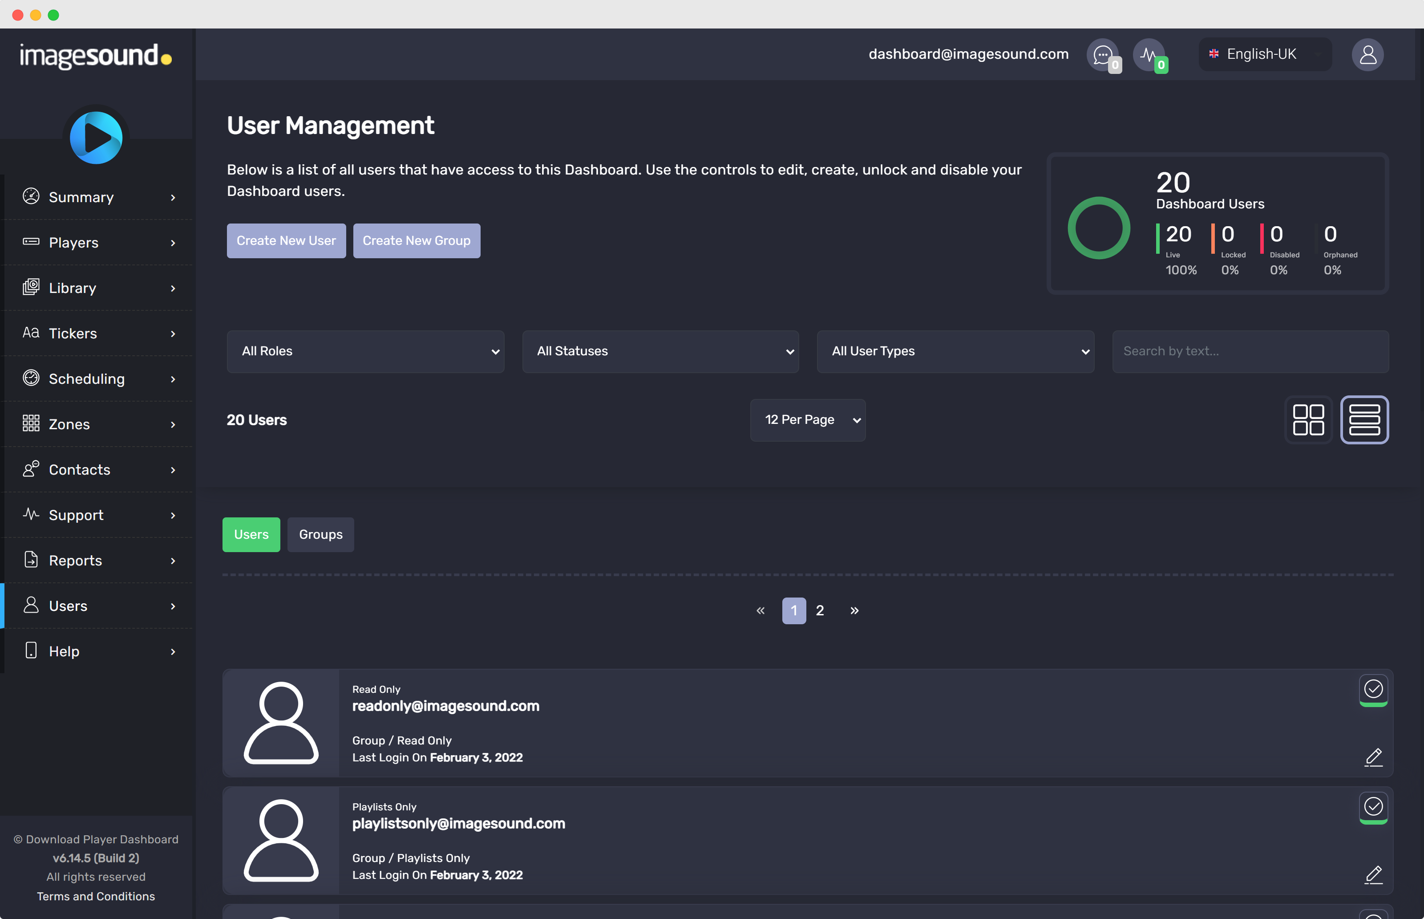Switch to list view layout

(1364, 420)
